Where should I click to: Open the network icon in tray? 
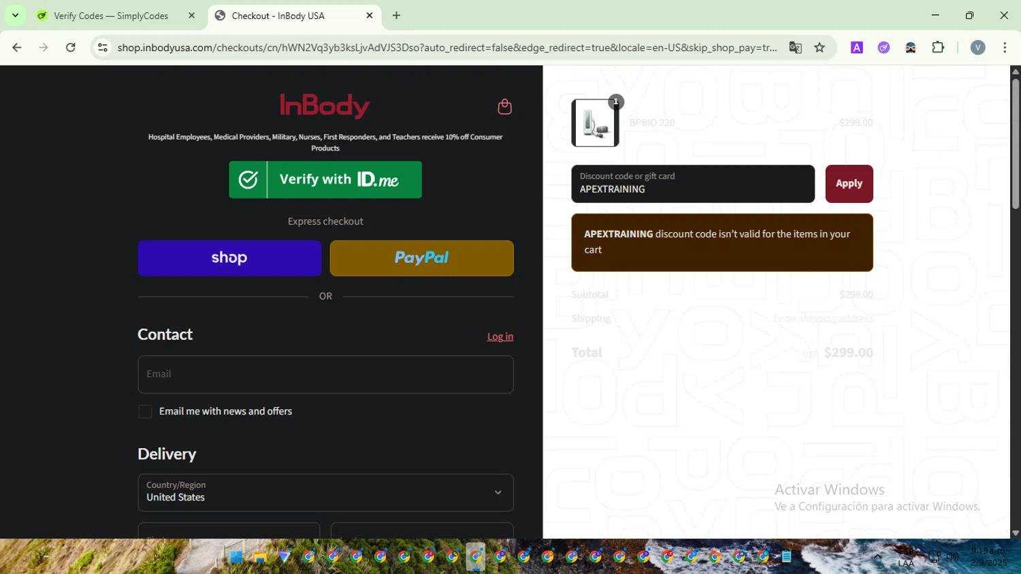pos(935,557)
